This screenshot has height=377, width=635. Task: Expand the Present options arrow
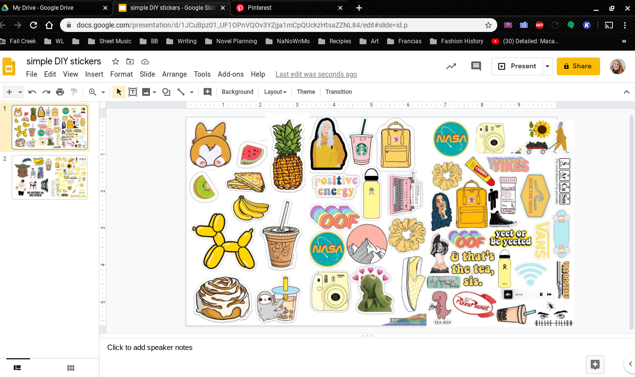(x=547, y=65)
